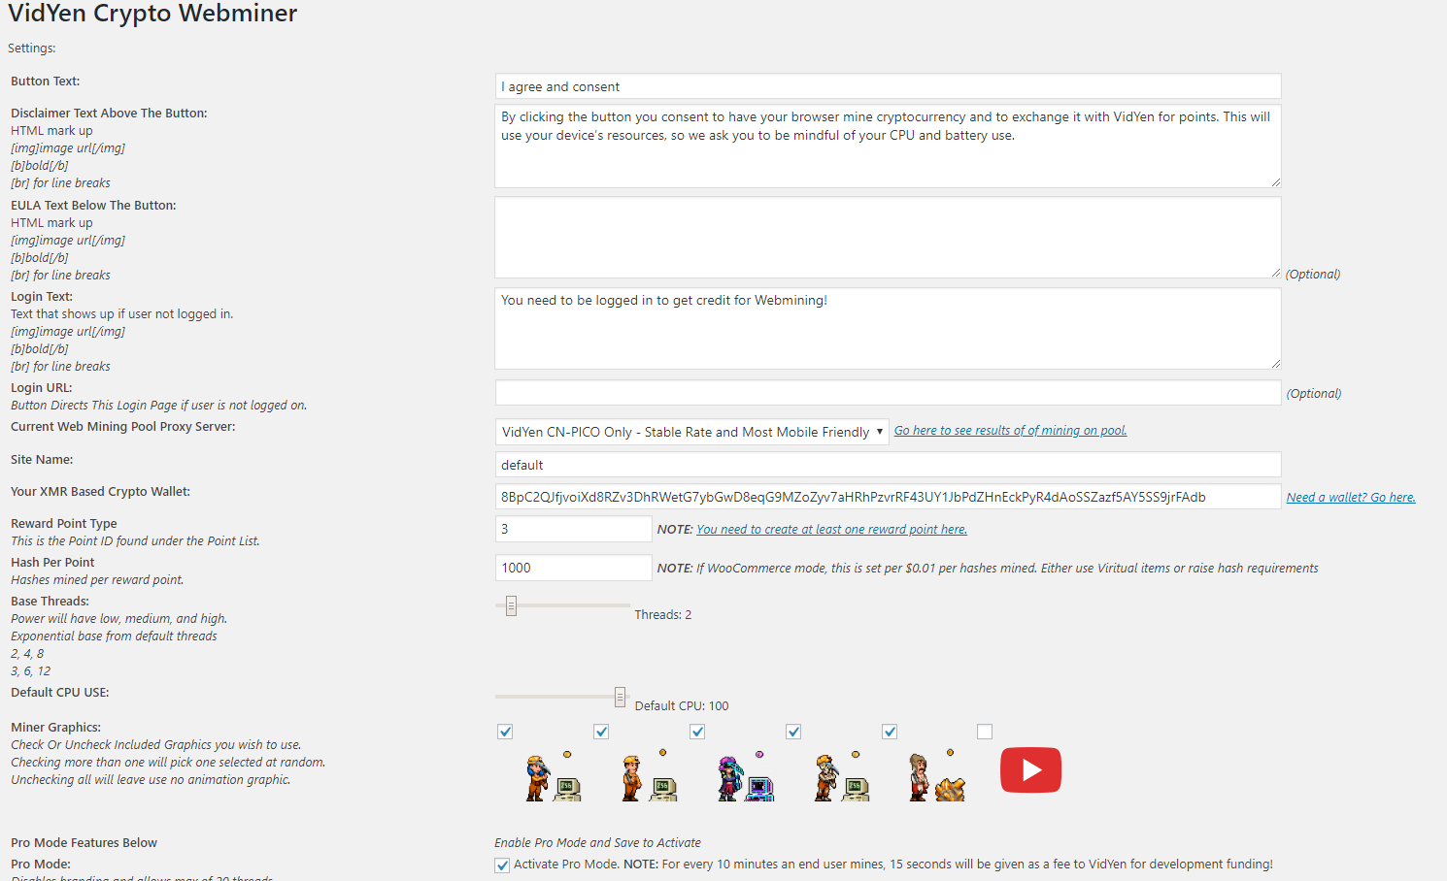Screen dimensions: 1447x881
Task: Toggle the Activate Pro Mode checkbox
Action: (x=502, y=865)
